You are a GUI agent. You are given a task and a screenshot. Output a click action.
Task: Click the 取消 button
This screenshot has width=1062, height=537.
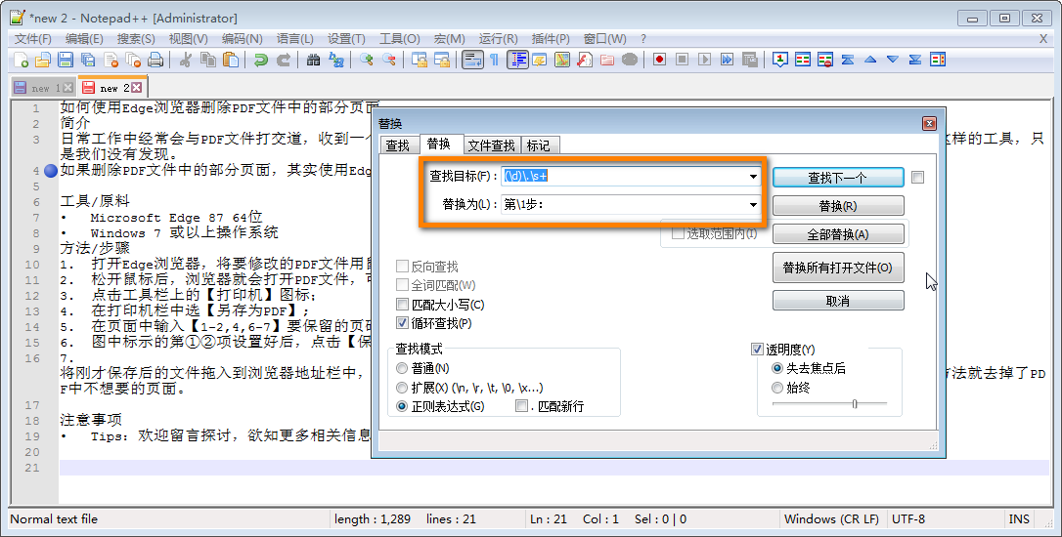click(838, 301)
